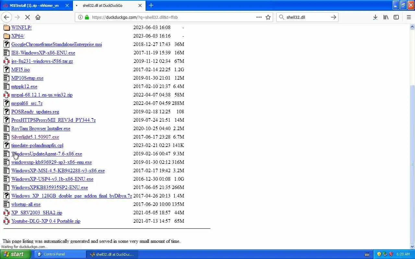The width and height of the screenshot is (415, 259).
Task: Go back to the previous page
Action: [6, 17]
